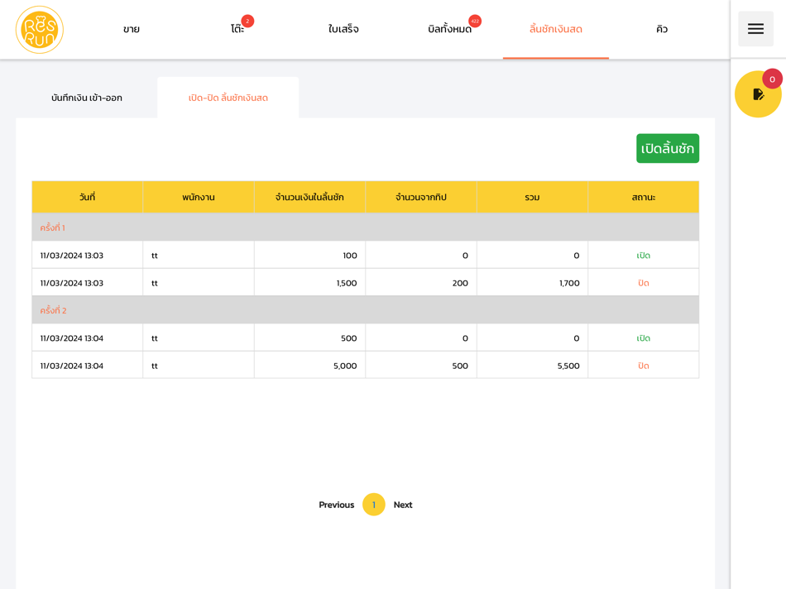The width and height of the screenshot is (786, 589).
Task: Open the hamburger menu
Action: [x=755, y=29]
